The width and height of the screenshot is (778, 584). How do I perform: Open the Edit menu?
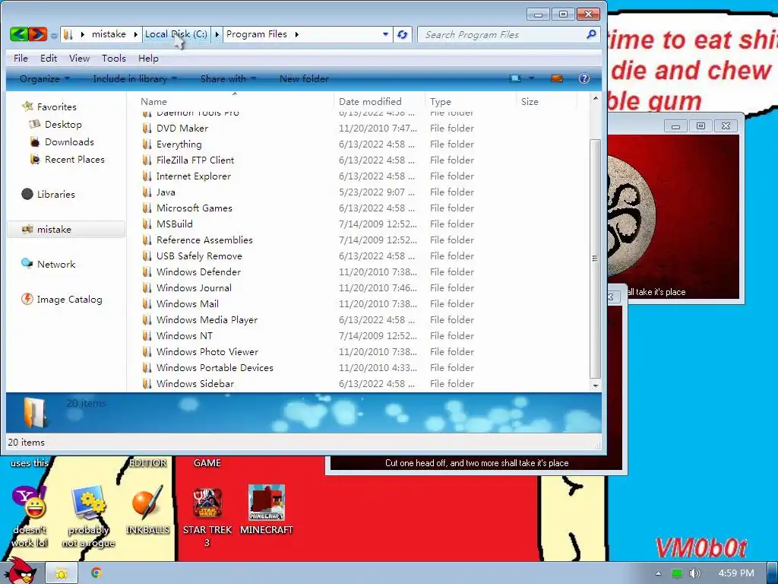49,58
